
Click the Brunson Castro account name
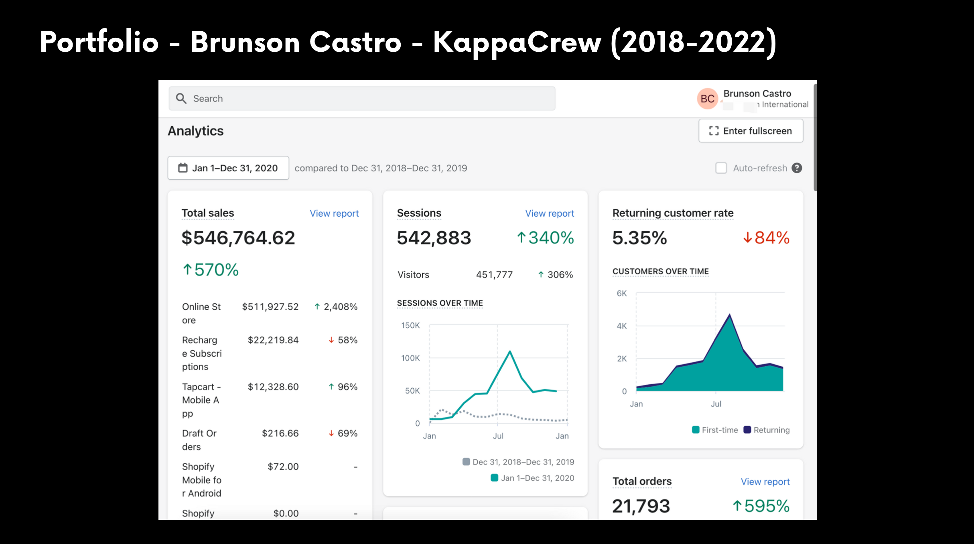click(757, 93)
